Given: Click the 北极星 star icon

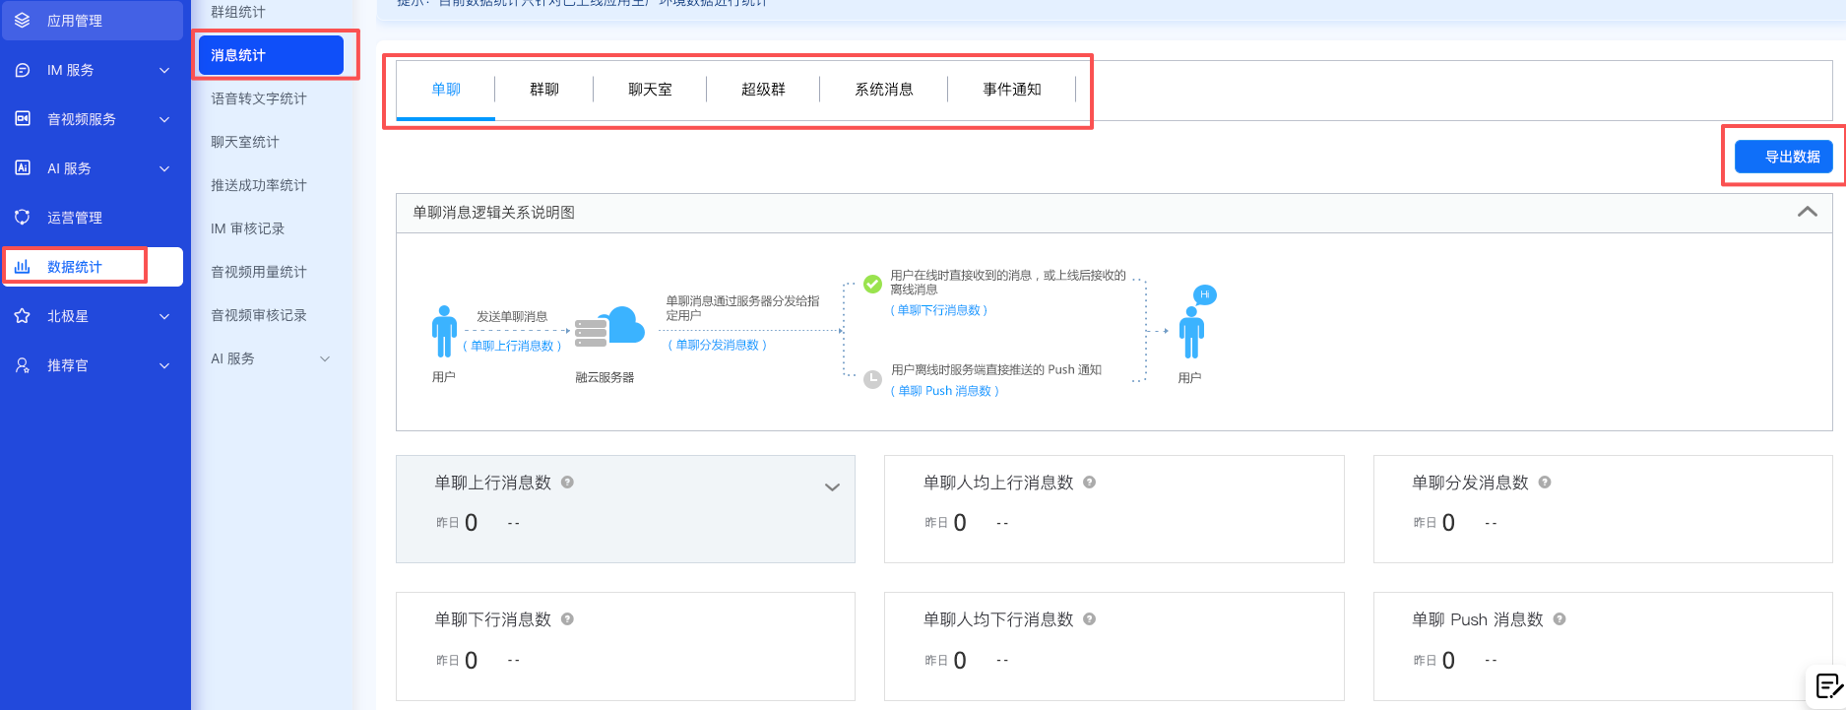Looking at the screenshot, I should (x=23, y=316).
